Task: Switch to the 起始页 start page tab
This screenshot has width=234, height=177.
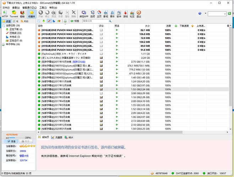Action: pyautogui.click(x=44, y=137)
